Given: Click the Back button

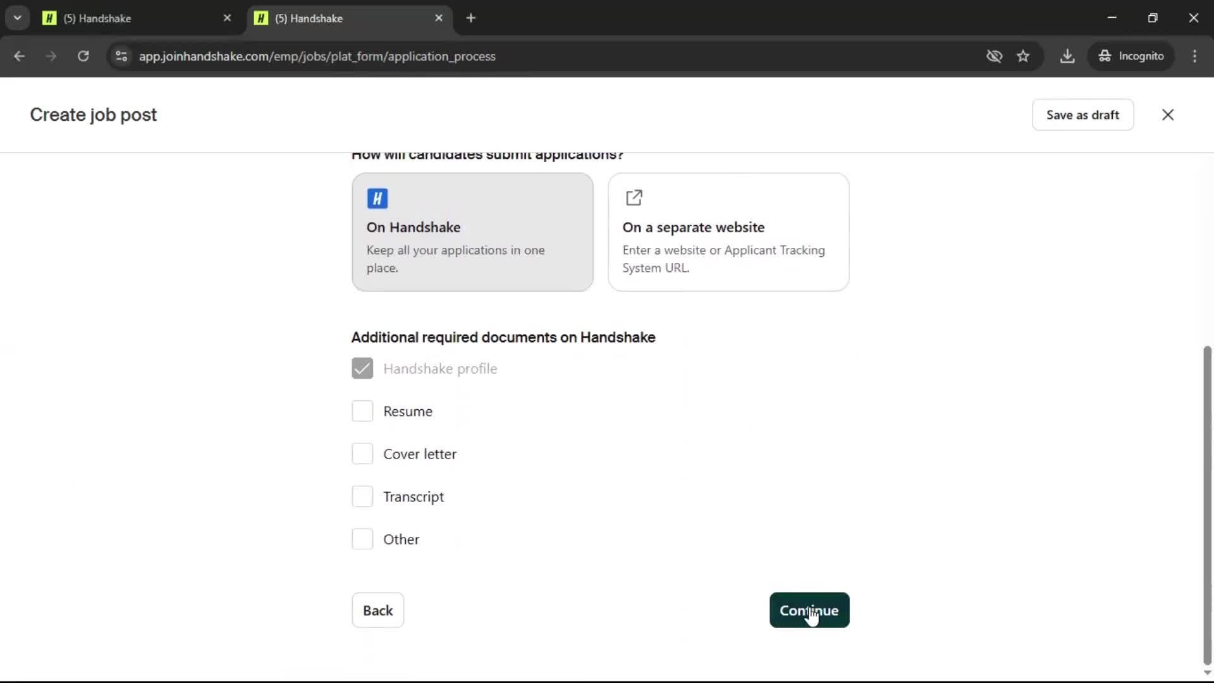Looking at the screenshot, I should click(x=377, y=610).
